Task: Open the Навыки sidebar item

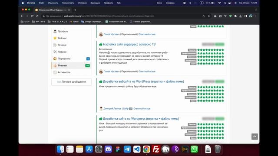Action: [71, 52]
